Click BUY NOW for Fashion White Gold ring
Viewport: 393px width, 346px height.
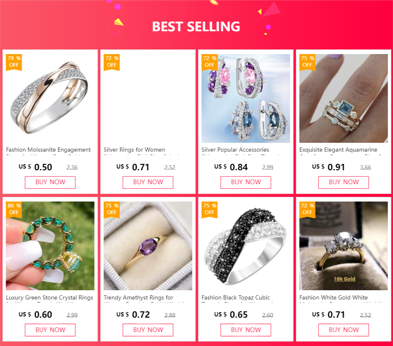343,330
